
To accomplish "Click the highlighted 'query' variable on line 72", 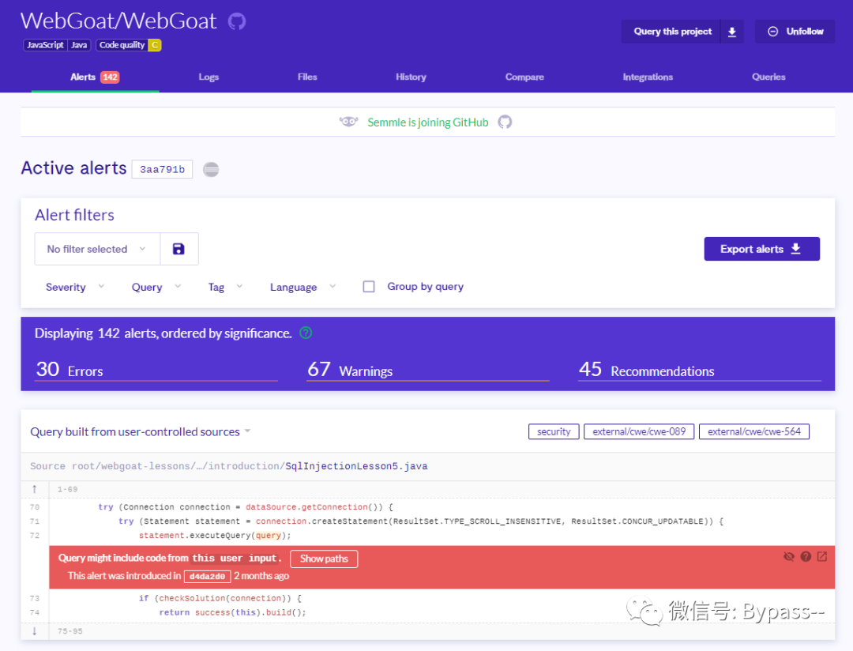I will coord(269,536).
